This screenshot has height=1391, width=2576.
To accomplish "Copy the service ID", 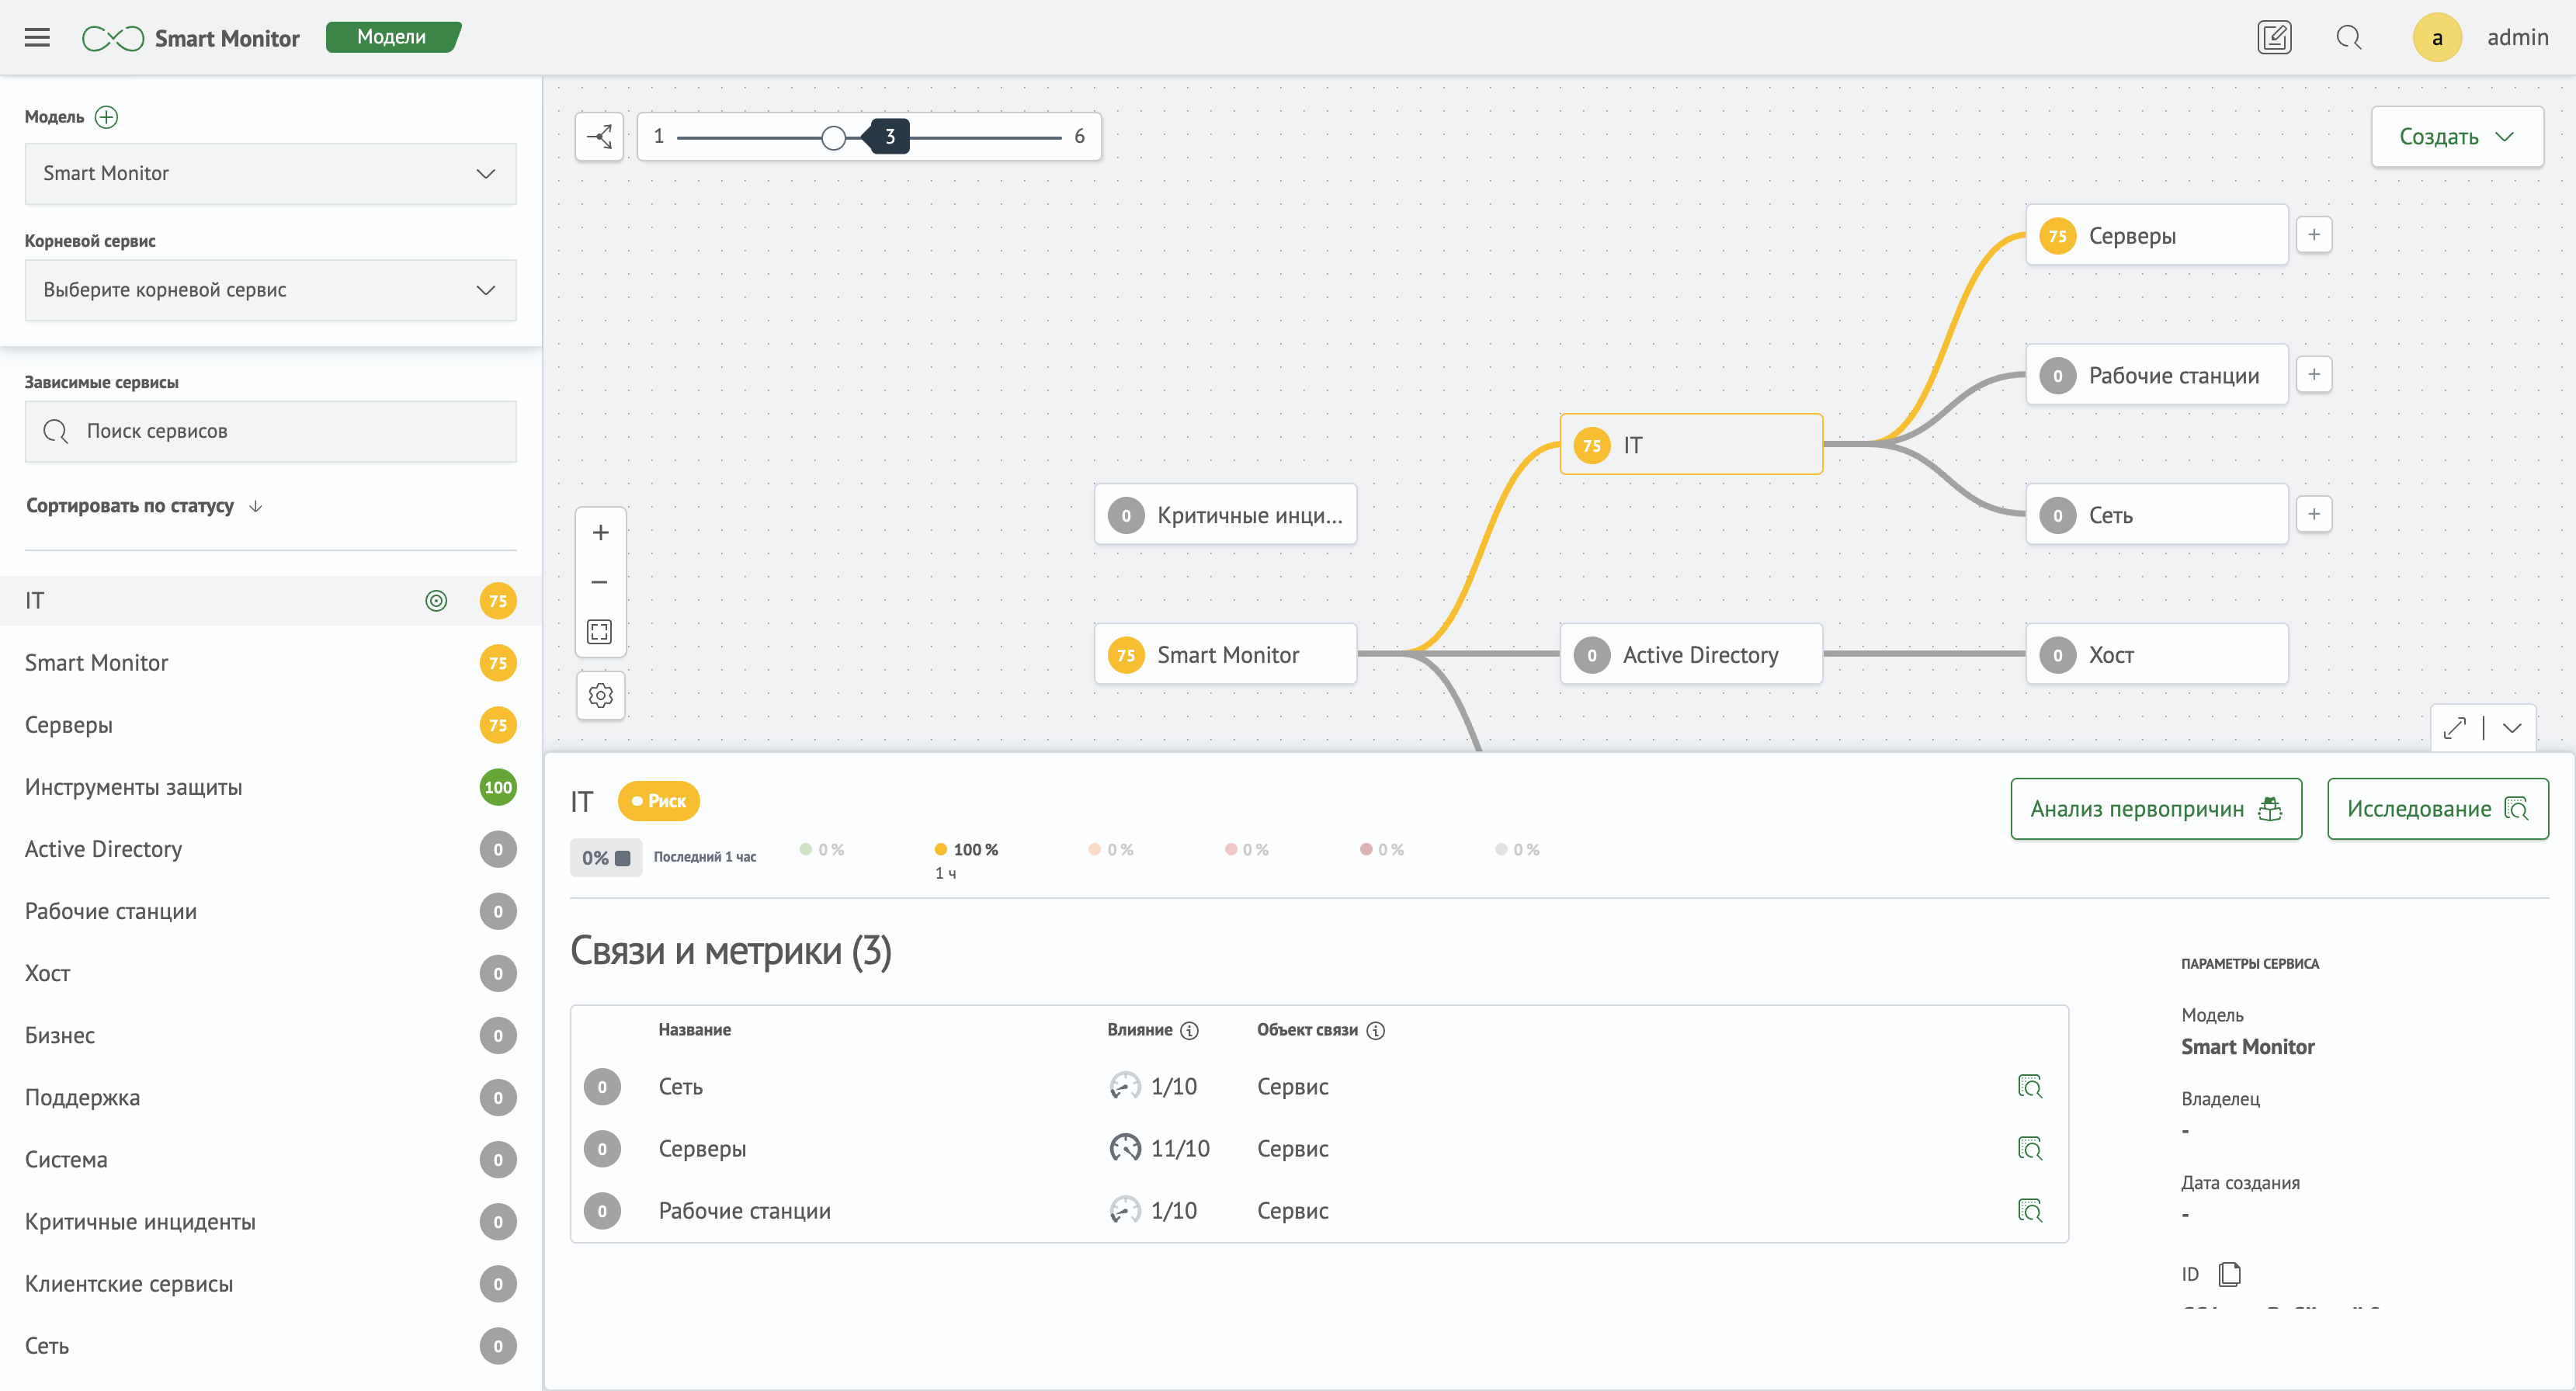I will 2229,1274.
